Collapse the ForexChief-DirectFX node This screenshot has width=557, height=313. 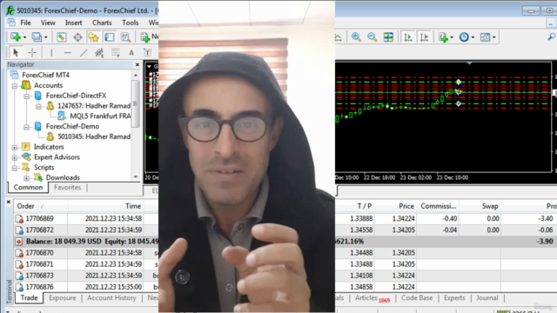click(x=26, y=96)
